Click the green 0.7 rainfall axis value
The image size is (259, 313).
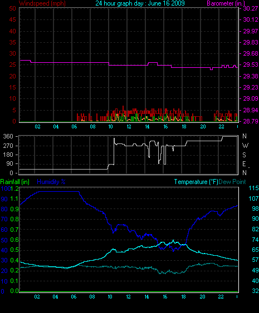pos(14,230)
